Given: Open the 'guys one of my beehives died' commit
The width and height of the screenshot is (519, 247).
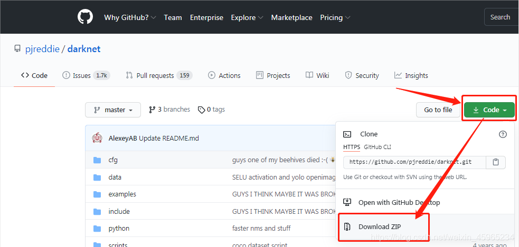Looking at the screenshot, I should click(x=284, y=160).
